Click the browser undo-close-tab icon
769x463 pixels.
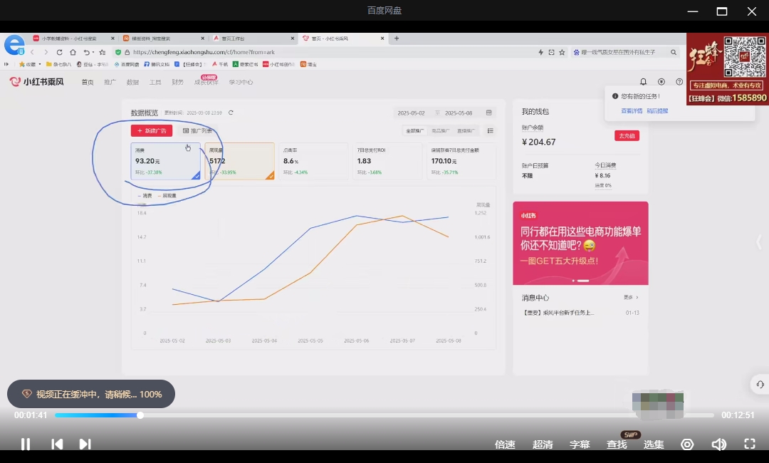coord(87,52)
